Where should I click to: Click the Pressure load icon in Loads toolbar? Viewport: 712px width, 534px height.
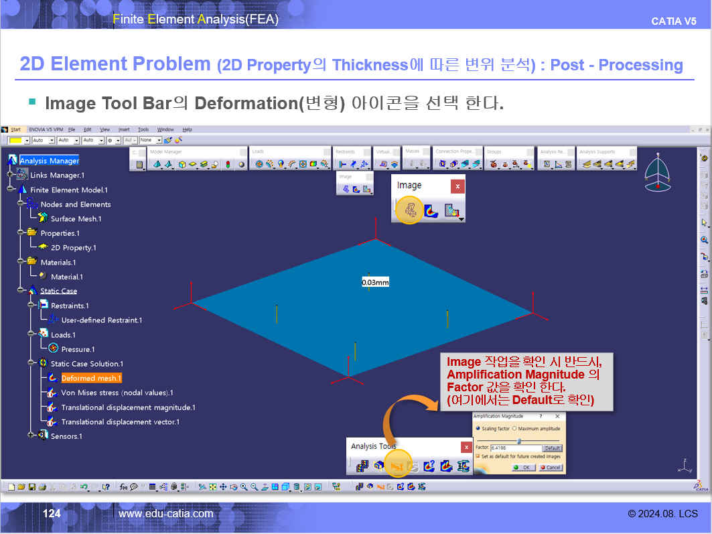pyautogui.click(x=260, y=163)
